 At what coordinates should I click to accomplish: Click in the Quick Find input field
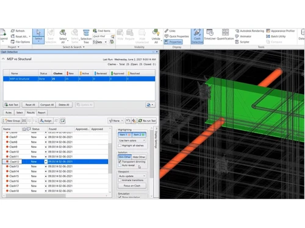coord(101,36)
